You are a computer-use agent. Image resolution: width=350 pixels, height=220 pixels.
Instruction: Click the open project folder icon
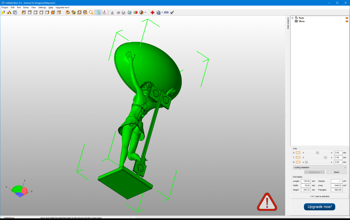coord(3,12)
